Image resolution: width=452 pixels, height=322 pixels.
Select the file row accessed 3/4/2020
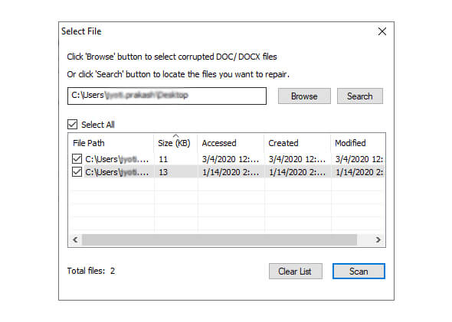pos(227,159)
